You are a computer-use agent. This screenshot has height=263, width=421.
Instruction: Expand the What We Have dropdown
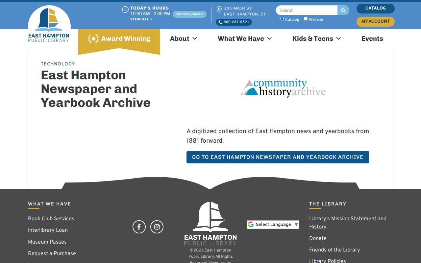pos(245,38)
